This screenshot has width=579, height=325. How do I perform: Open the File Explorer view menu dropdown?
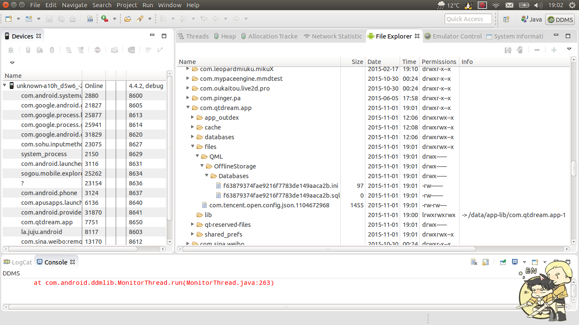569,50
